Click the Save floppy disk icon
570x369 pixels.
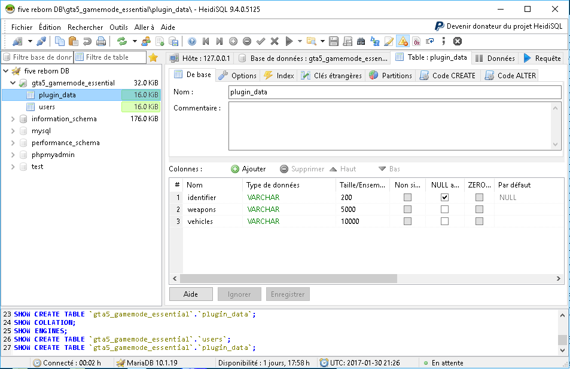pyautogui.click(x=334, y=41)
